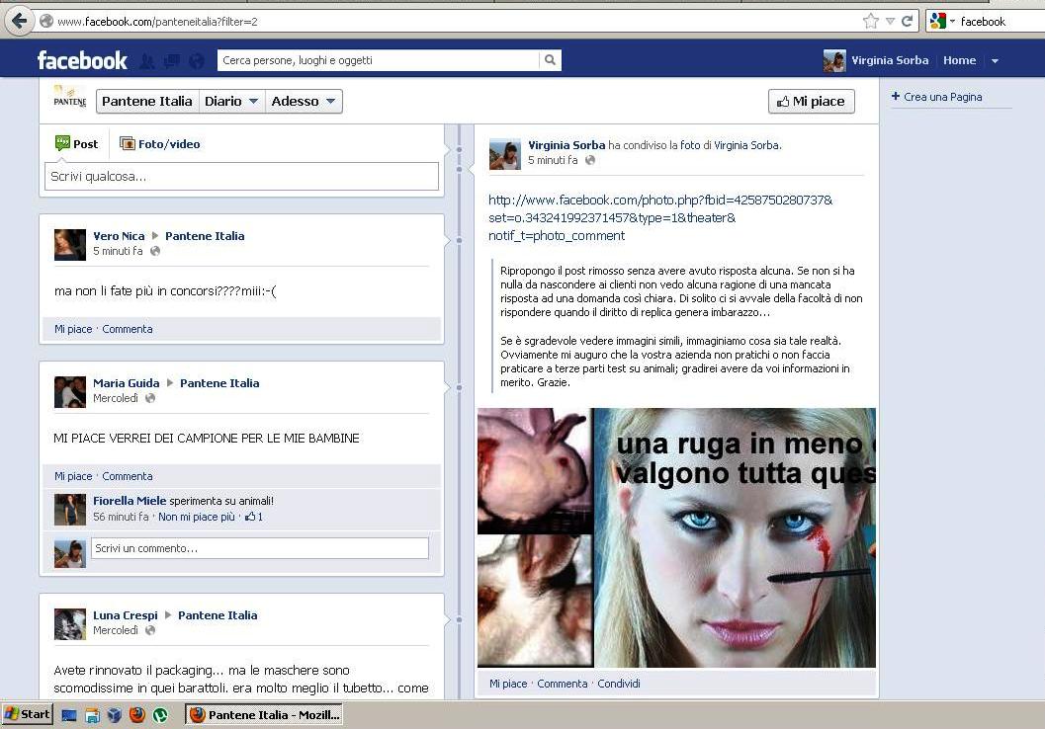
Task: Open the notifications globe icon
Action: coord(197,61)
